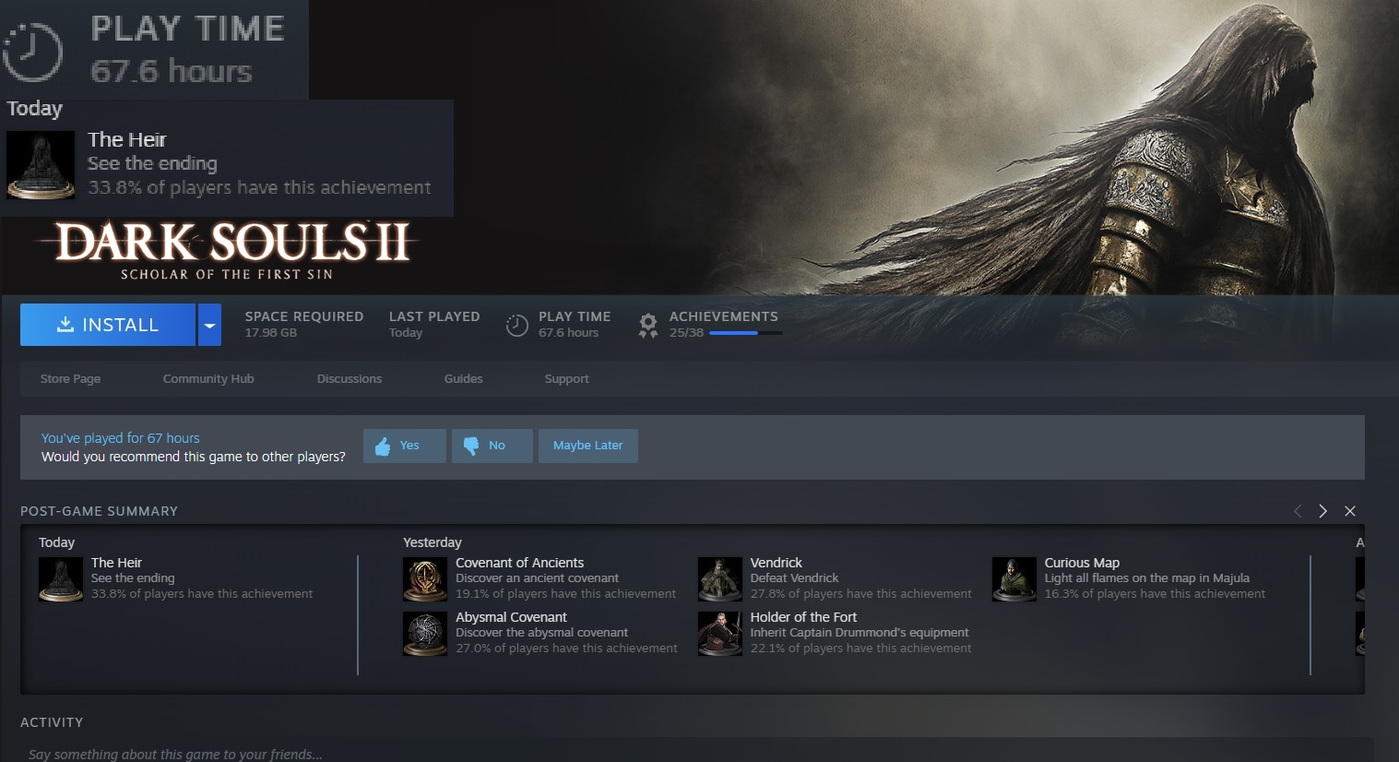
Task: Click 'Discover an ancient covenant' description
Action: pyautogui.click(x=537, y=578)
